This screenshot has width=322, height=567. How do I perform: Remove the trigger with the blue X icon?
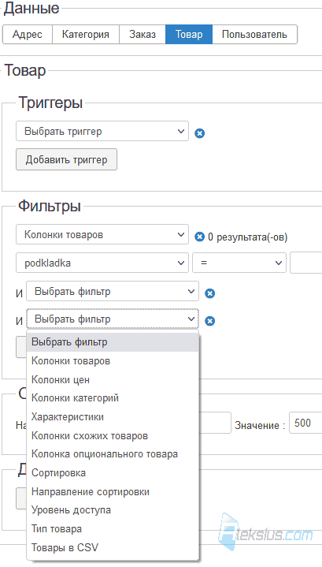point(200,133)
